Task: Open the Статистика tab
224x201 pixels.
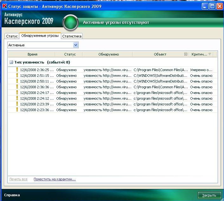Action: click(72, 36)
